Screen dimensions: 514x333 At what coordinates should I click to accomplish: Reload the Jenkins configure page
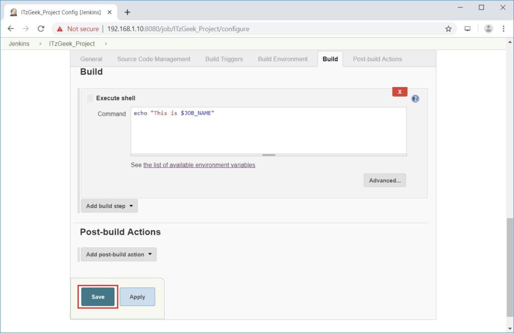[x=41, y=29]
